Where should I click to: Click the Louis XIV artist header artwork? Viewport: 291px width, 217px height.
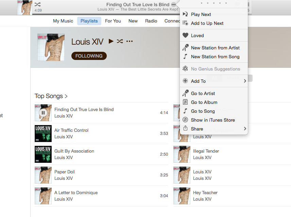point(51,47)
